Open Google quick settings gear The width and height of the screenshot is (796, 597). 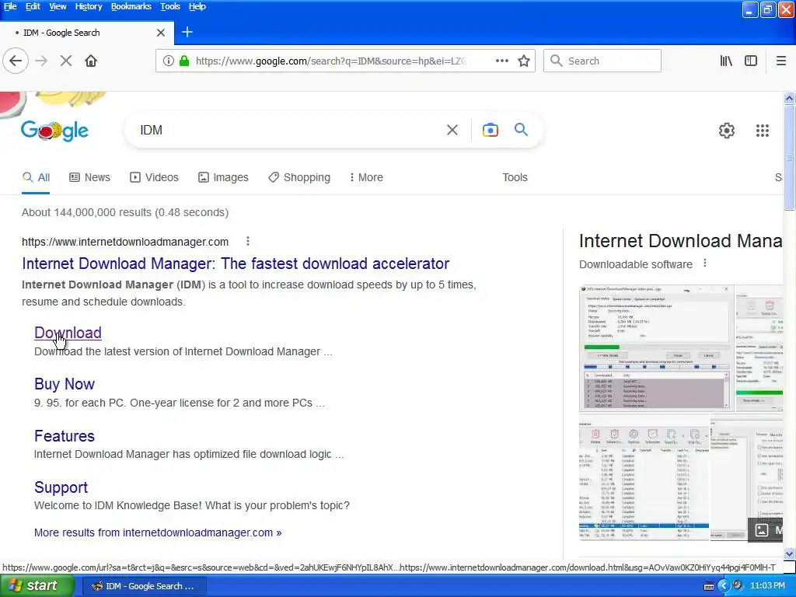(727, 131)
